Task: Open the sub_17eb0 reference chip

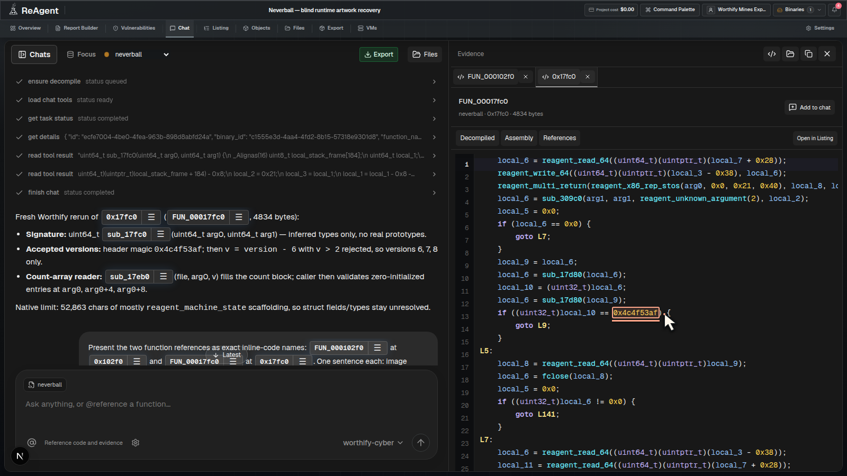Action: tap(130, 277)
